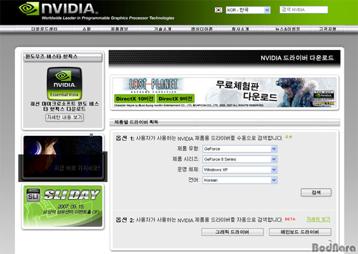Screen dimensions: 358x254
Task: Open the 자세히 보기 green link
Action: [x=318, y=220]
